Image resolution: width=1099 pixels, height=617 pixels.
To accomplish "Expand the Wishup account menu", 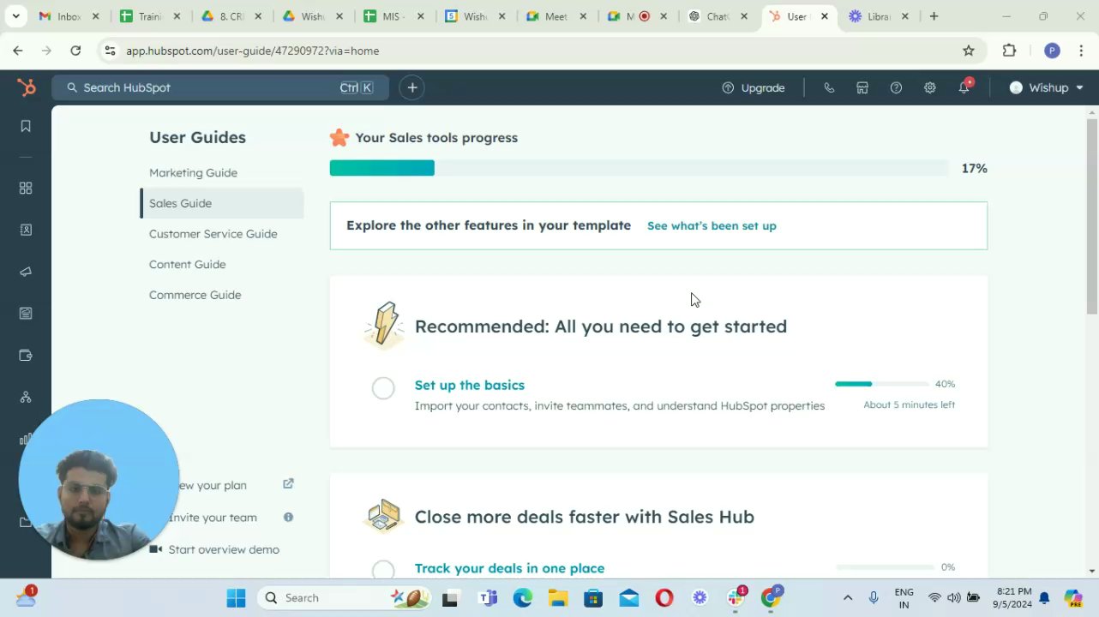I will coord(1047,87).
